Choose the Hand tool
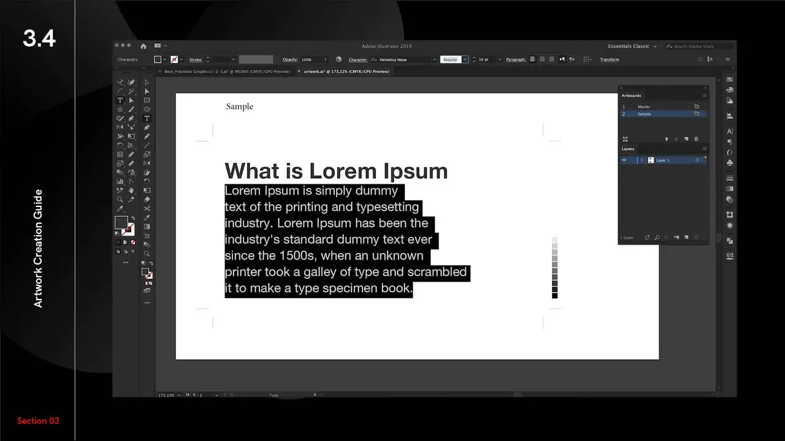785x441 pixels. click(x=131, y=190)
